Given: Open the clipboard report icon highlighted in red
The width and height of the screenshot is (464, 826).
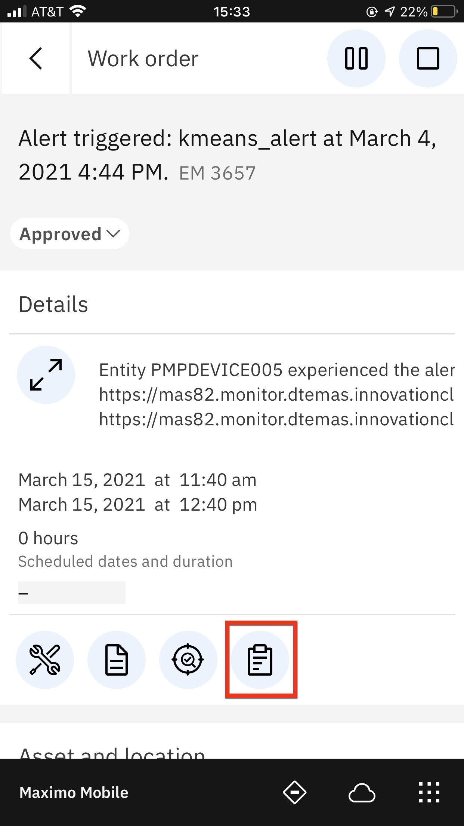Looking at the screenshot, I should [x=260, y=660].
